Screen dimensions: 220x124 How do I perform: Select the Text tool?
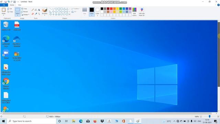click(x=39, y=10)
